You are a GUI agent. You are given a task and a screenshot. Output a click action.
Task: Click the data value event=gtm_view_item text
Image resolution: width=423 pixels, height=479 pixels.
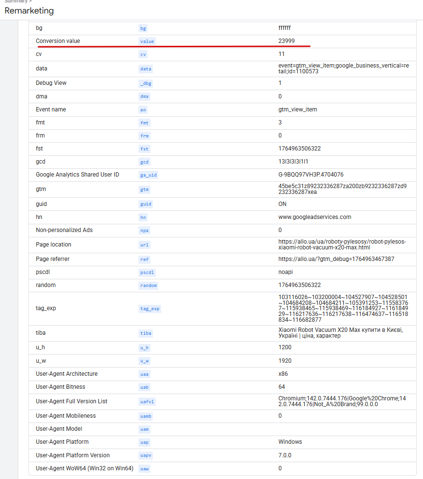pos(343,68)
